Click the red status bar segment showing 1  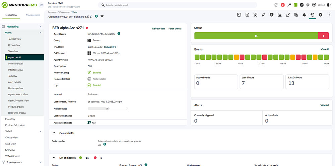pos(324,36)
